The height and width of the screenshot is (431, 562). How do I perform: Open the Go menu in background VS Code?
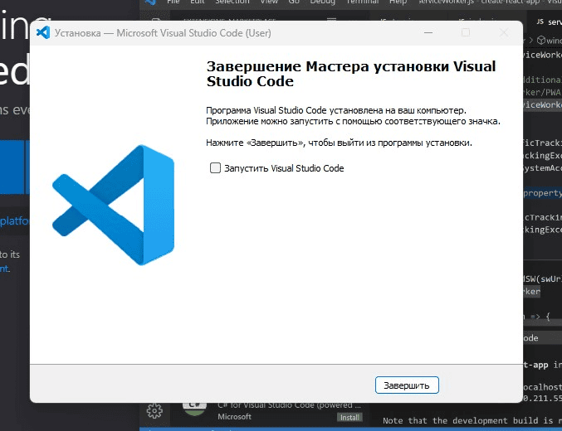tap(294, 2)
